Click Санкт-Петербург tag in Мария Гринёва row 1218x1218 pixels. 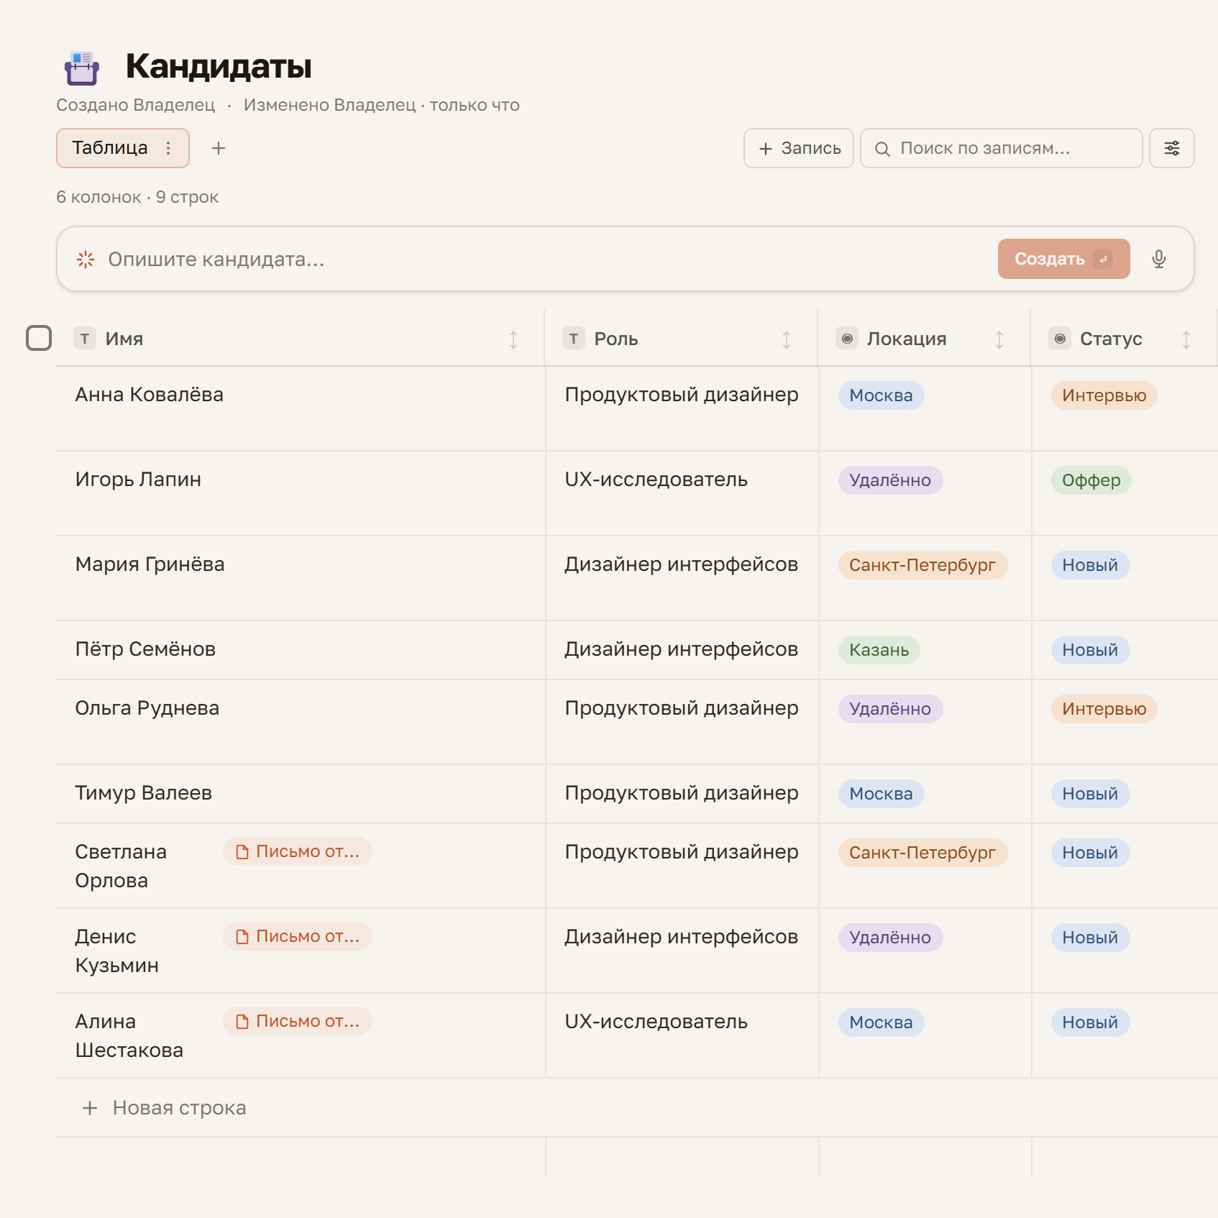point(922,565)
